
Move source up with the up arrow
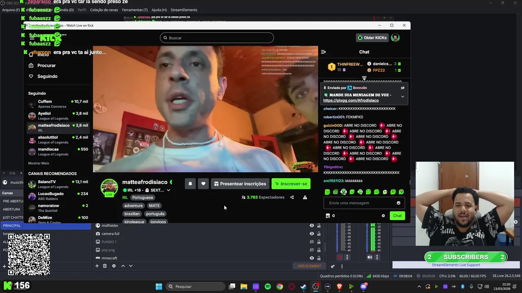tap(123, 266)
